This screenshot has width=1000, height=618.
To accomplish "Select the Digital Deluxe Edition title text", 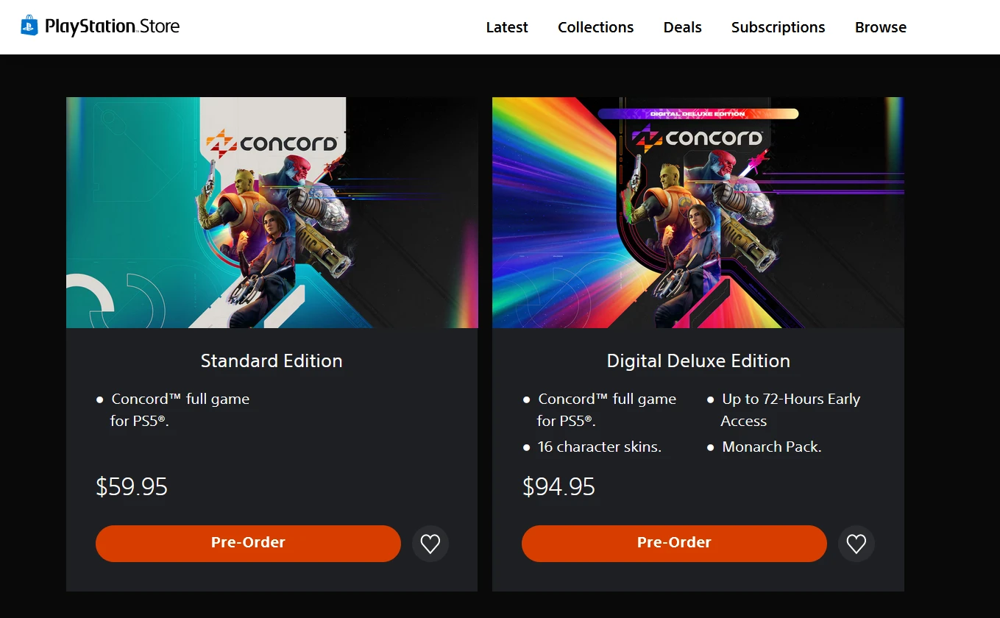I will click(x=698, y=360).
